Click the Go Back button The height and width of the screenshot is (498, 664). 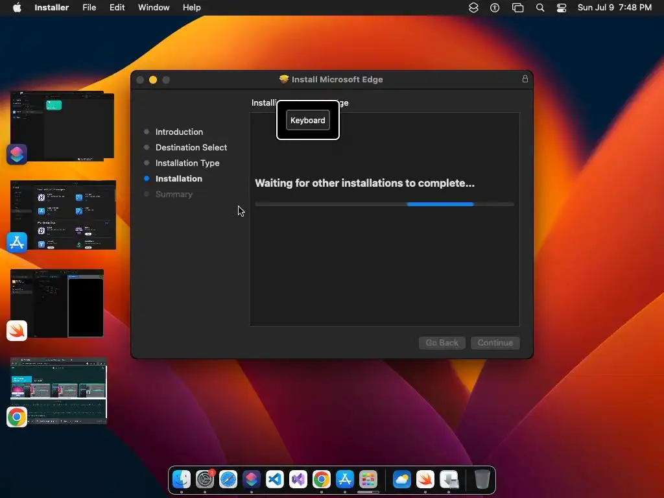[x=442, y=342]
